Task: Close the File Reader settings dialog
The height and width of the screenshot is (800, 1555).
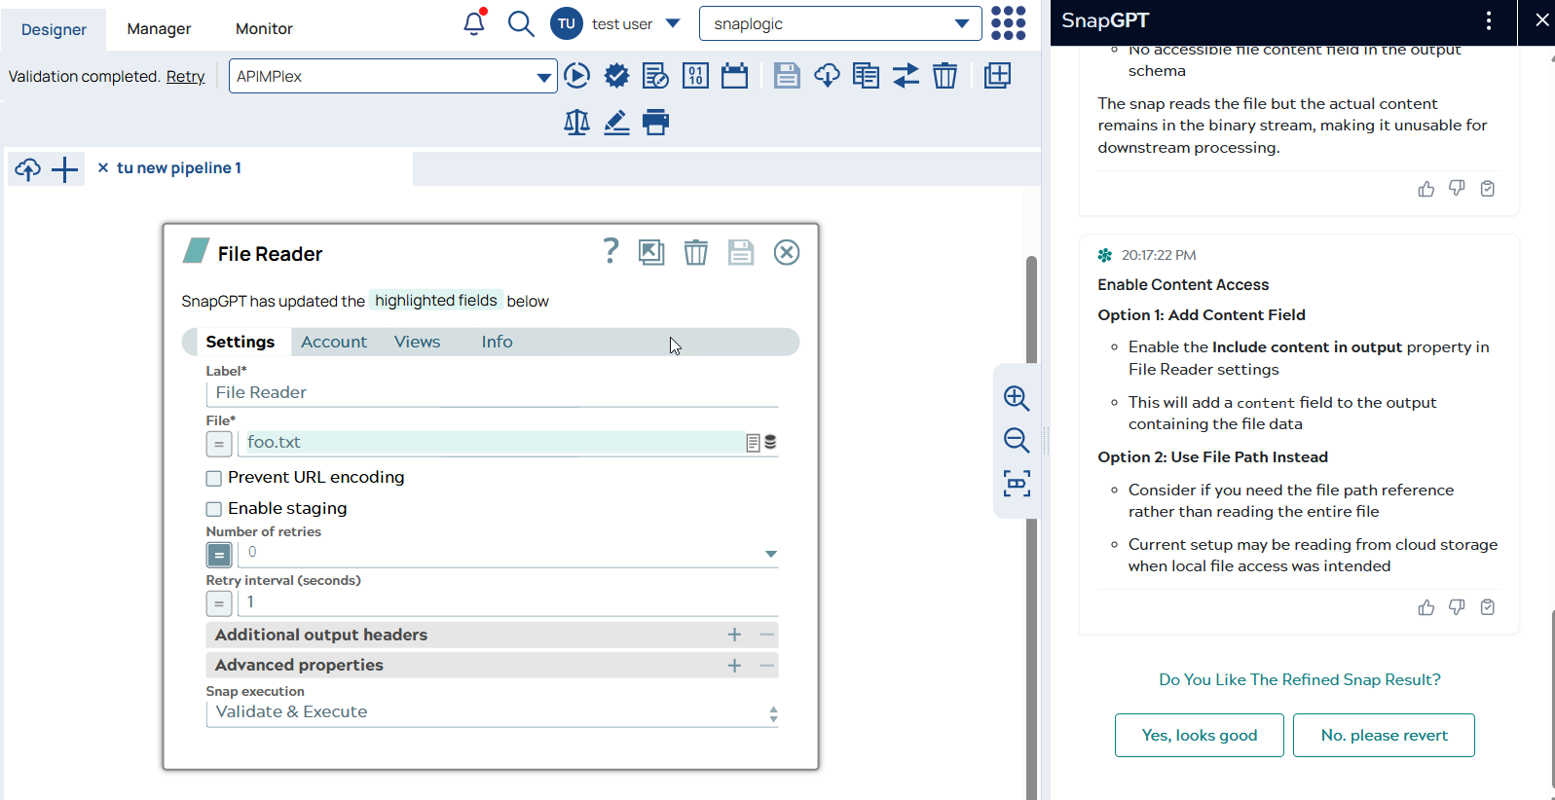Action: pos(787,253)
